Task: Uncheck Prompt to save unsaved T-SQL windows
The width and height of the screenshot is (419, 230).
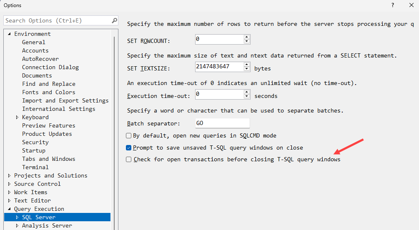Action: pos(129,148)
